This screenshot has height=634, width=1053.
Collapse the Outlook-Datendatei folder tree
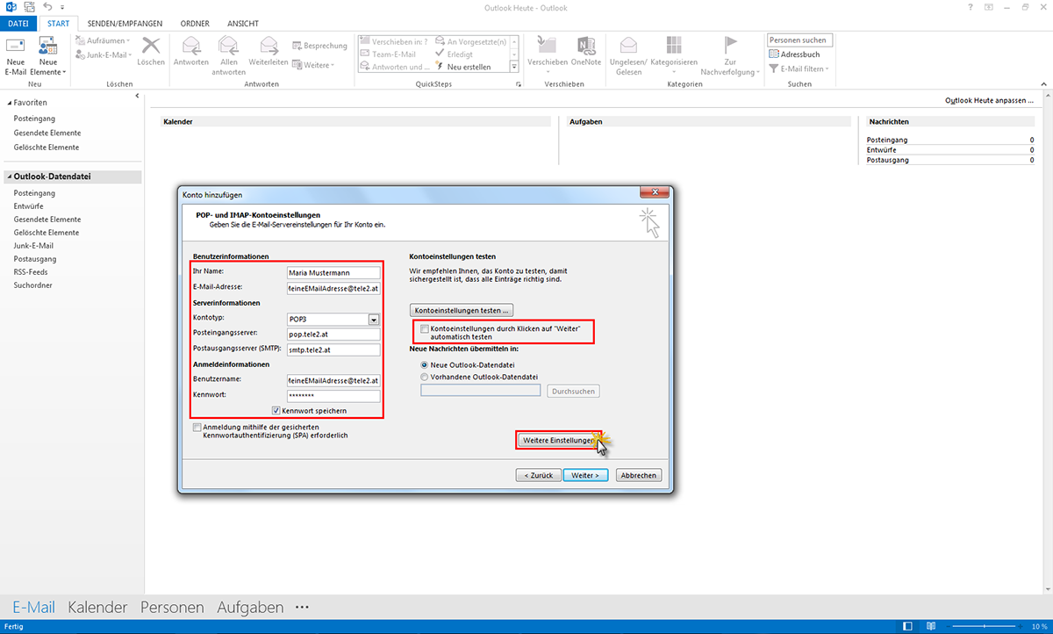coord(8,177)
